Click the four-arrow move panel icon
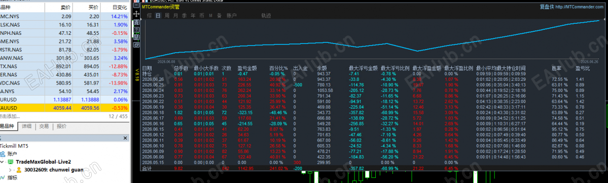The height and width of the screenshot is (183, 608). click(x=136, y=14)
